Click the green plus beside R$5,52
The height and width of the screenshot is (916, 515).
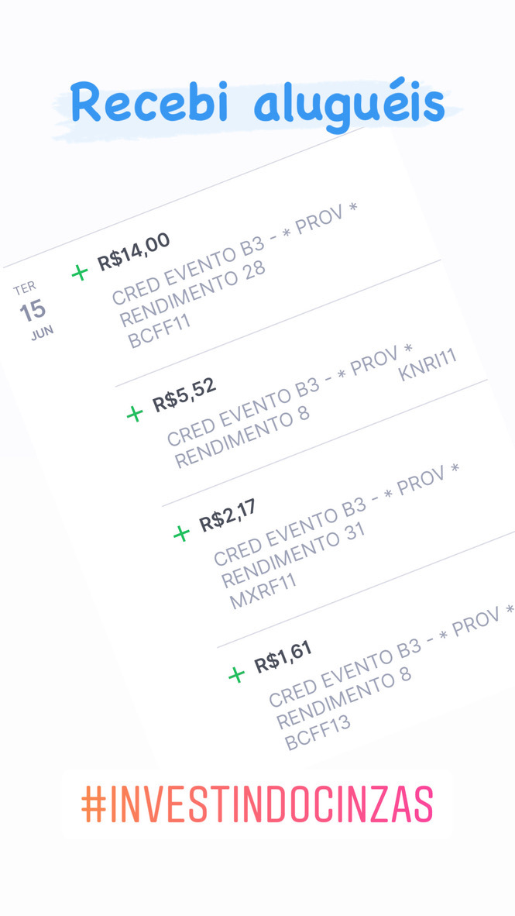(135, 414)
